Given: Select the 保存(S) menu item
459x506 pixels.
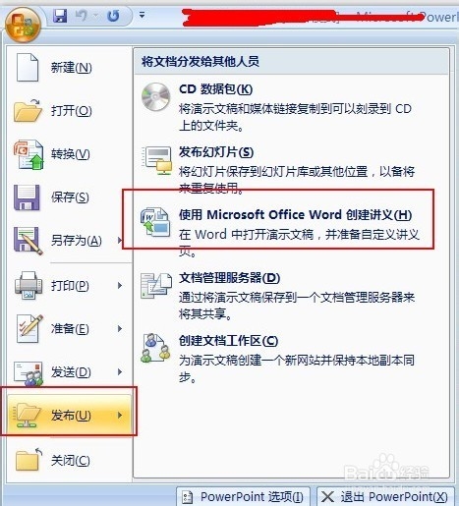Looking at the screenshot, I should [x=69, y=197].
